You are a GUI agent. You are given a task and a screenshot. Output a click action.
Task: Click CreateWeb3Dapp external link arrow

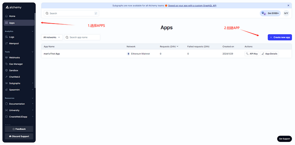click(33, 117)
